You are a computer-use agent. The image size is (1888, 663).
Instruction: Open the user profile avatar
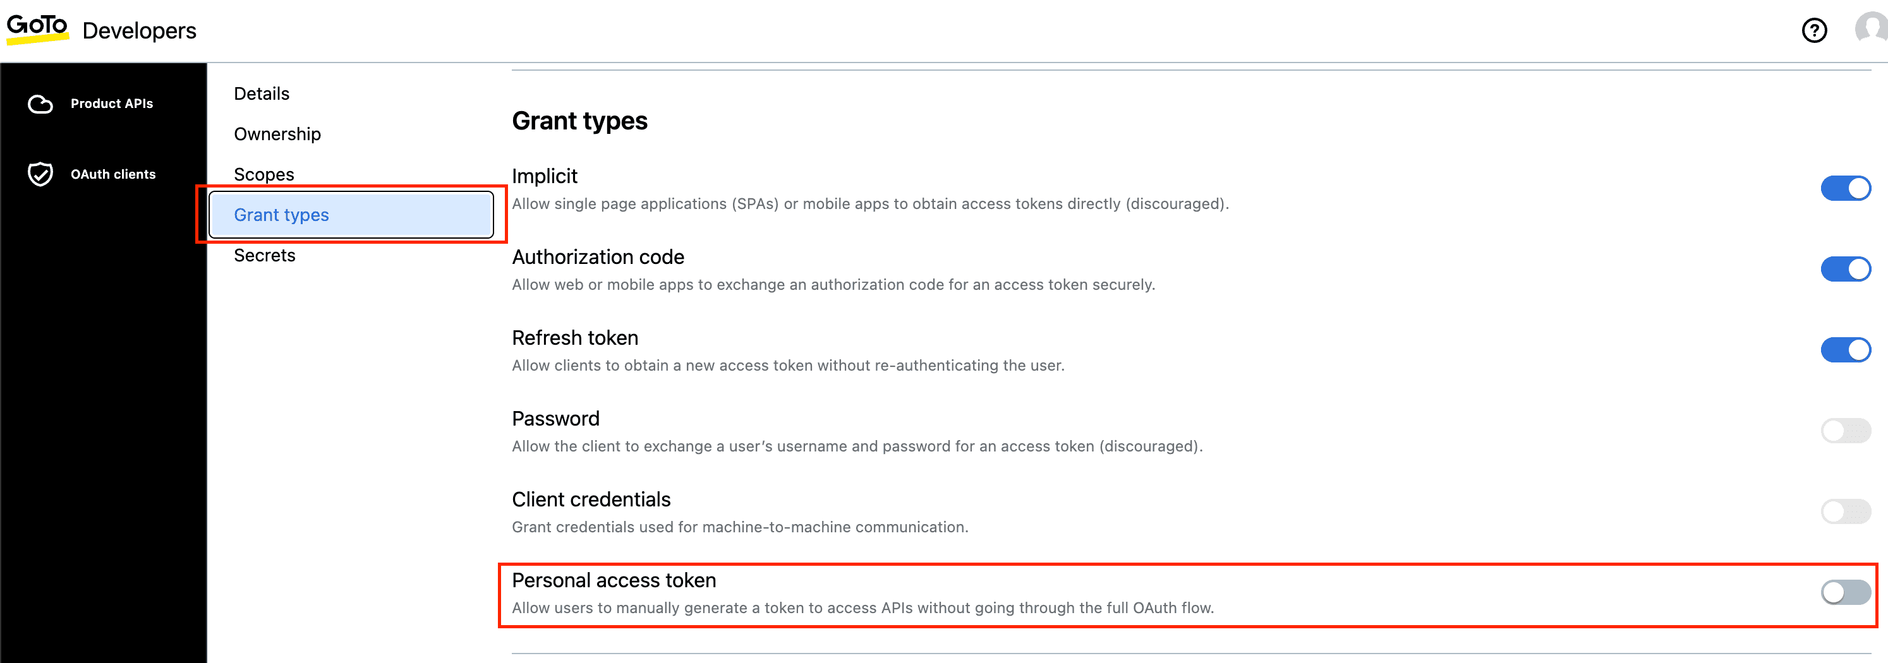1871,29
